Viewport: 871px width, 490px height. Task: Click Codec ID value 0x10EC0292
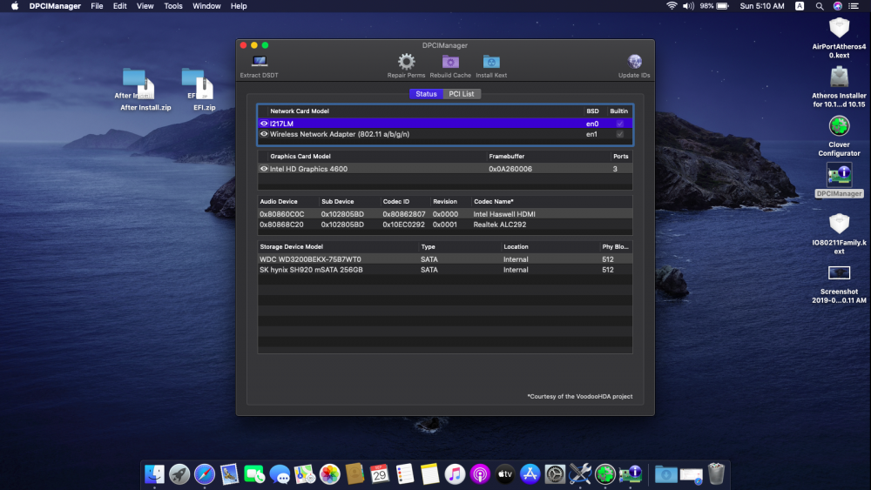point(403,225)
